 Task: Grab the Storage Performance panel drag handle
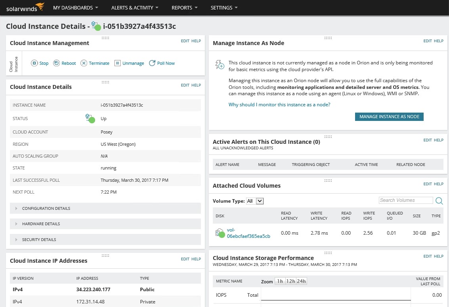point(328,253)
